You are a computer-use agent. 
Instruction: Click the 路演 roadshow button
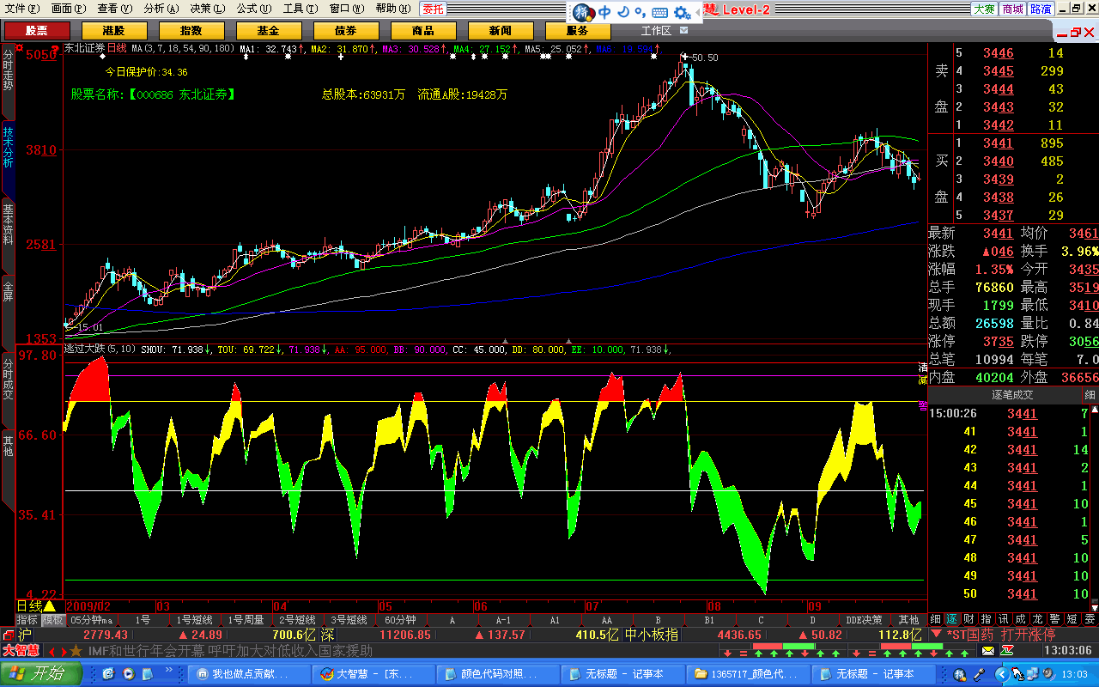coord(1041,9)
